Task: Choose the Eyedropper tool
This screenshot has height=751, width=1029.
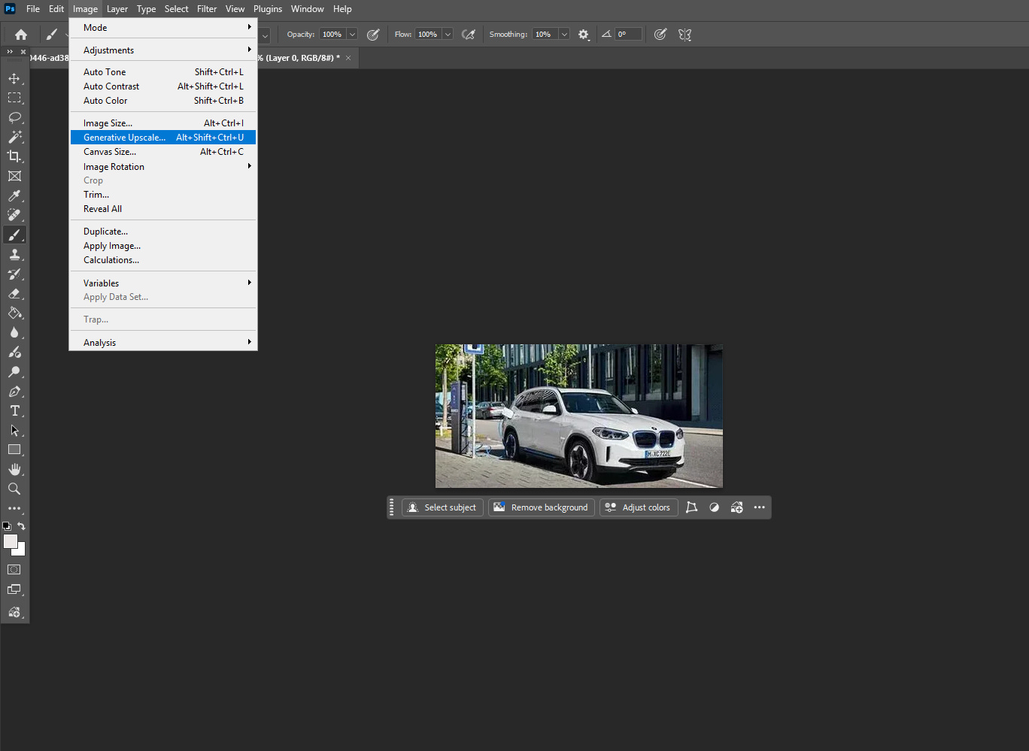Action: click(14, 196)
